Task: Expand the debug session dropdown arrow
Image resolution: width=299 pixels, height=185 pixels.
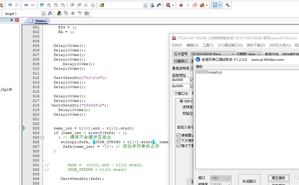Action: click(173, 5)
